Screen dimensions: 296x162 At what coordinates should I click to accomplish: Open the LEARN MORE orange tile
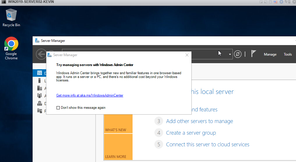pyautogui.click(x=118, y=147)
